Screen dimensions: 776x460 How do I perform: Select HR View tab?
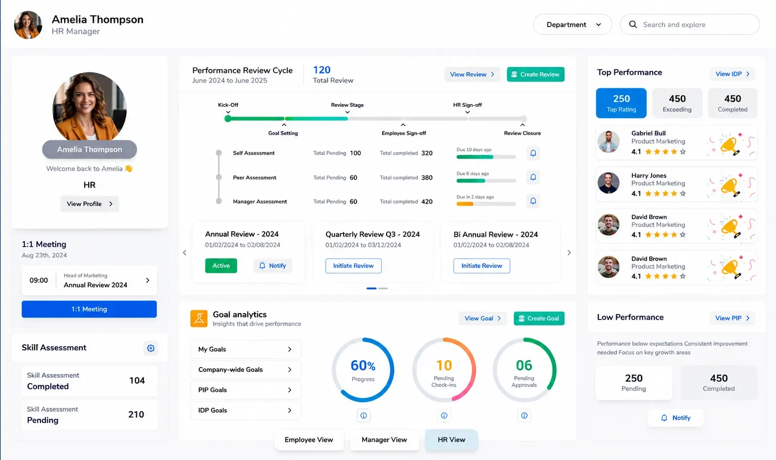452,440
